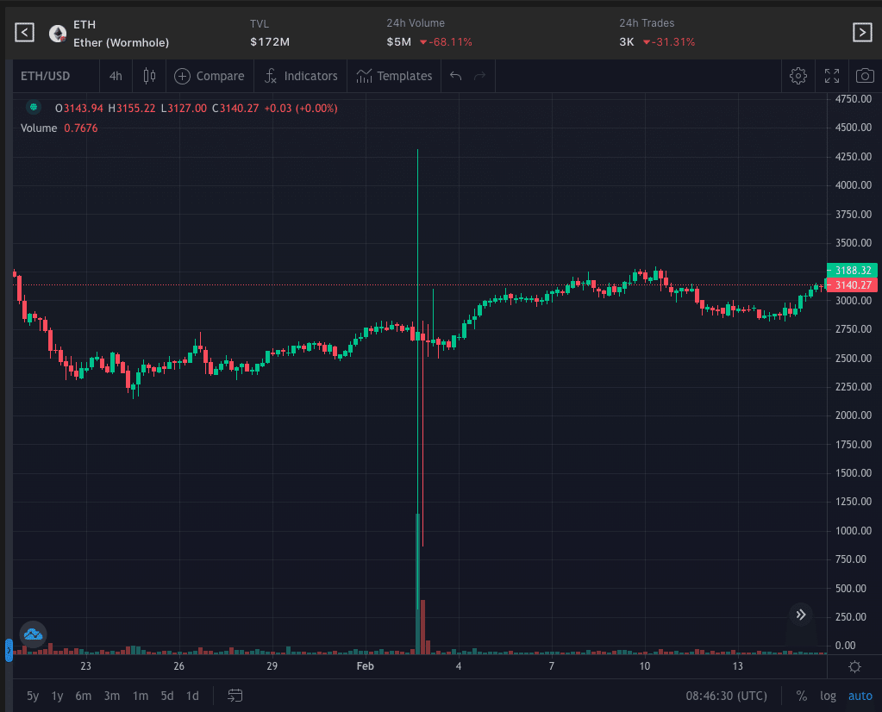This screenshot has height=712, width=882.
Task: Open the go to date calendar icon
Action: (x=235, y=696)
